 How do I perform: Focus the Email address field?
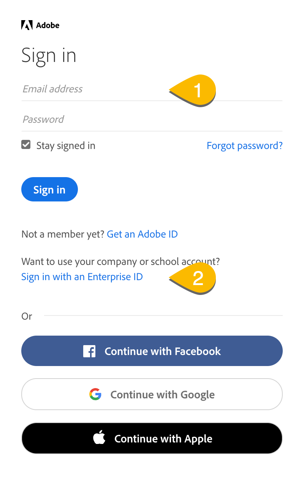pos(152,89)
